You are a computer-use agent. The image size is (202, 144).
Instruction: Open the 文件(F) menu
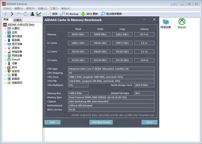pos(7,8)
